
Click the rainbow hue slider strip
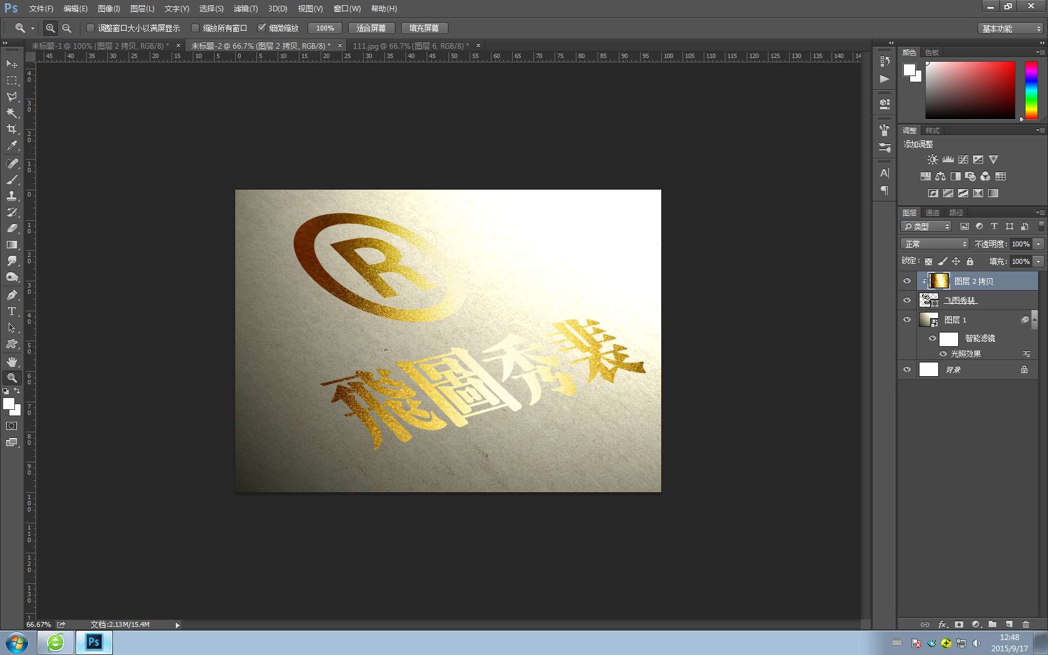1031,90
